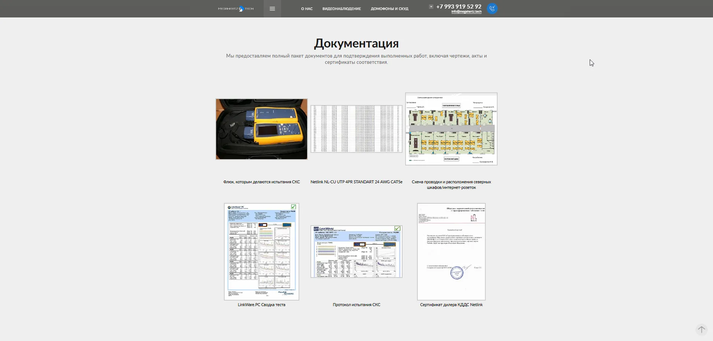The width and height of the screenshot is (713, 341).
Task: Open the ВИДЕОНАБЛЮДЕНИЕ menu item
Action: tap(342, 9)
